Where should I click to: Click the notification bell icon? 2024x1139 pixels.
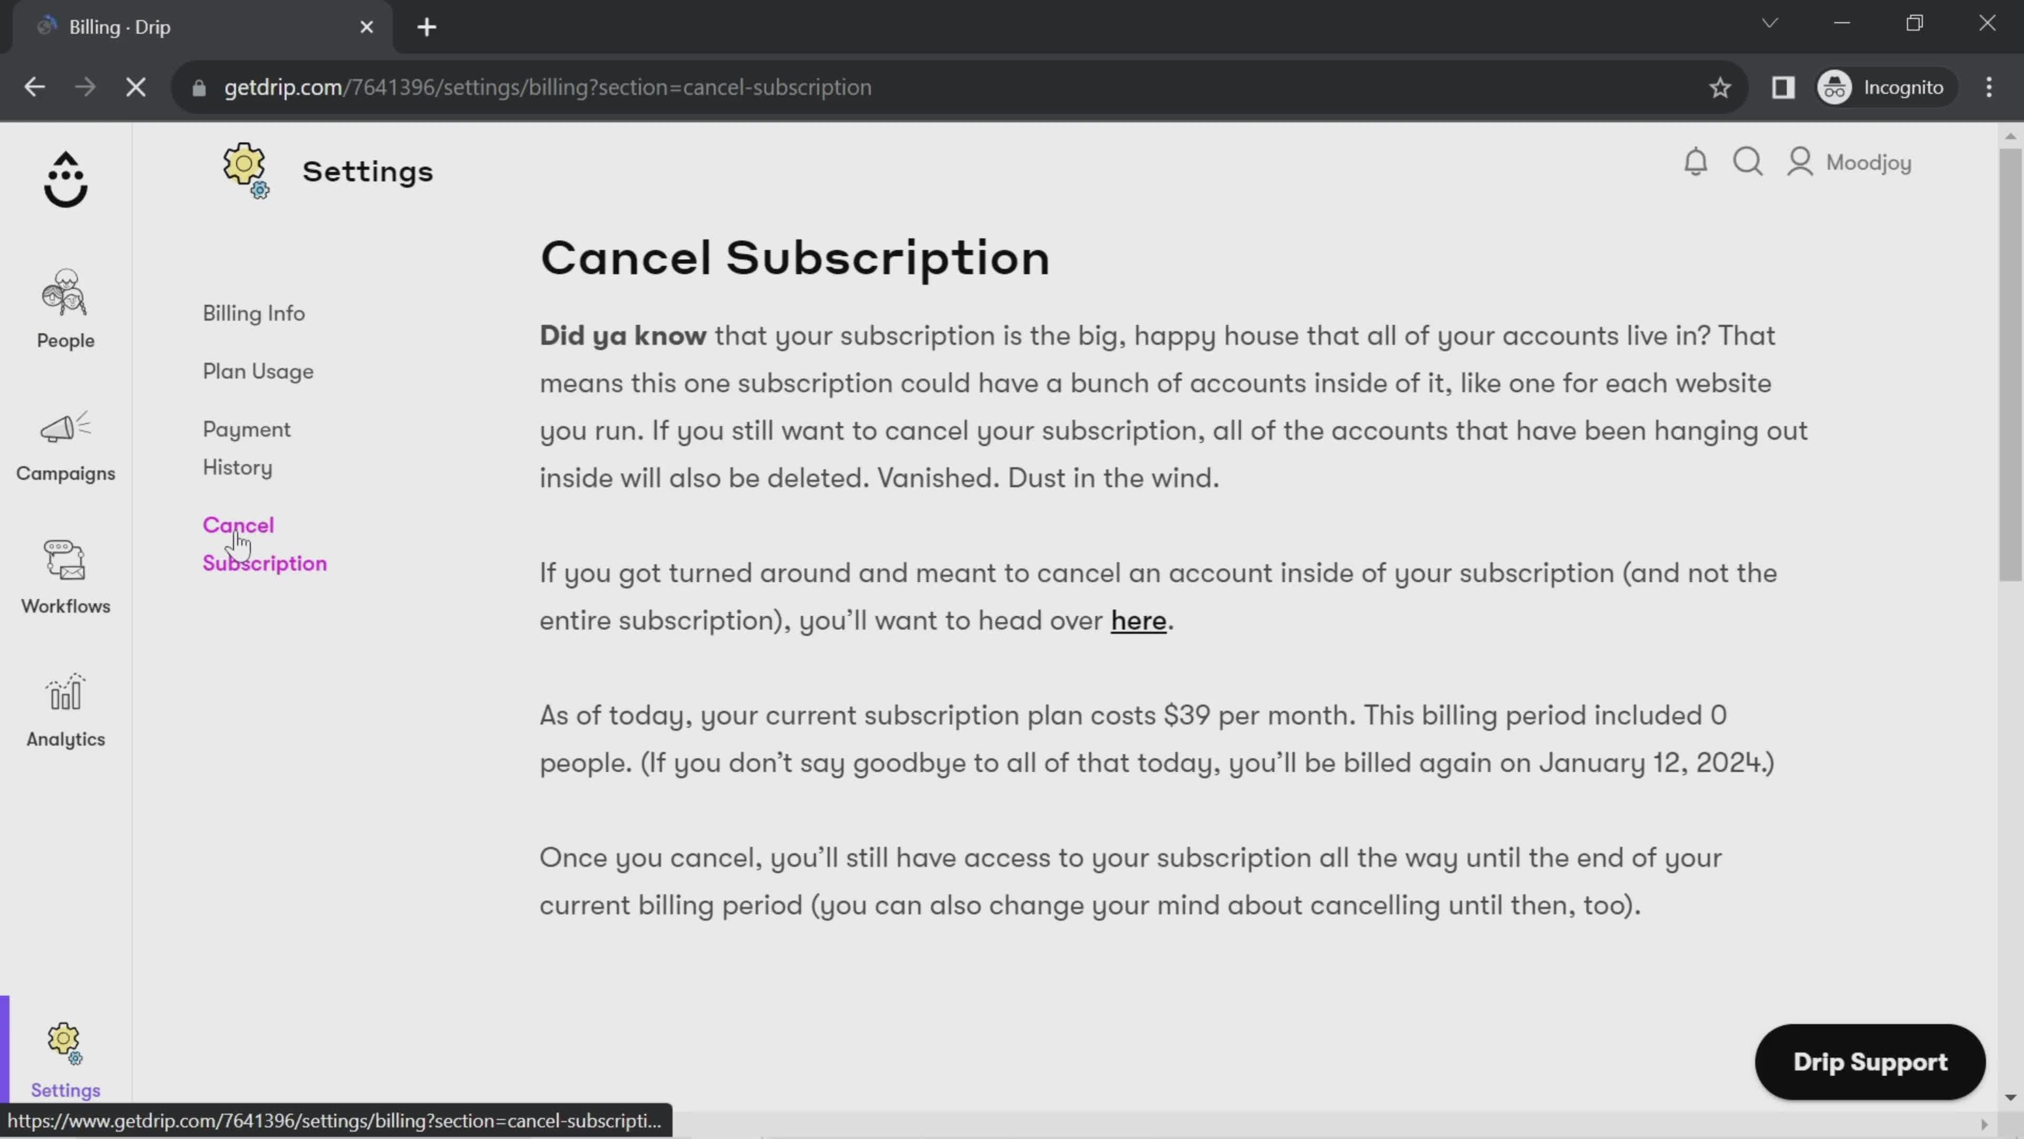click(1696, 163)
